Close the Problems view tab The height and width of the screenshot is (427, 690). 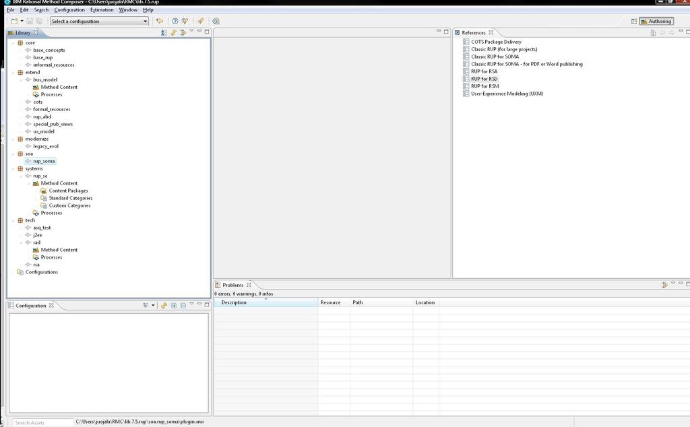249,285
